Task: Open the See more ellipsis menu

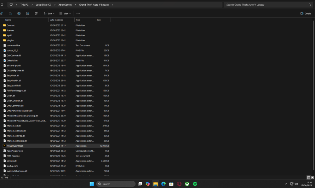Action: (78, 13)
